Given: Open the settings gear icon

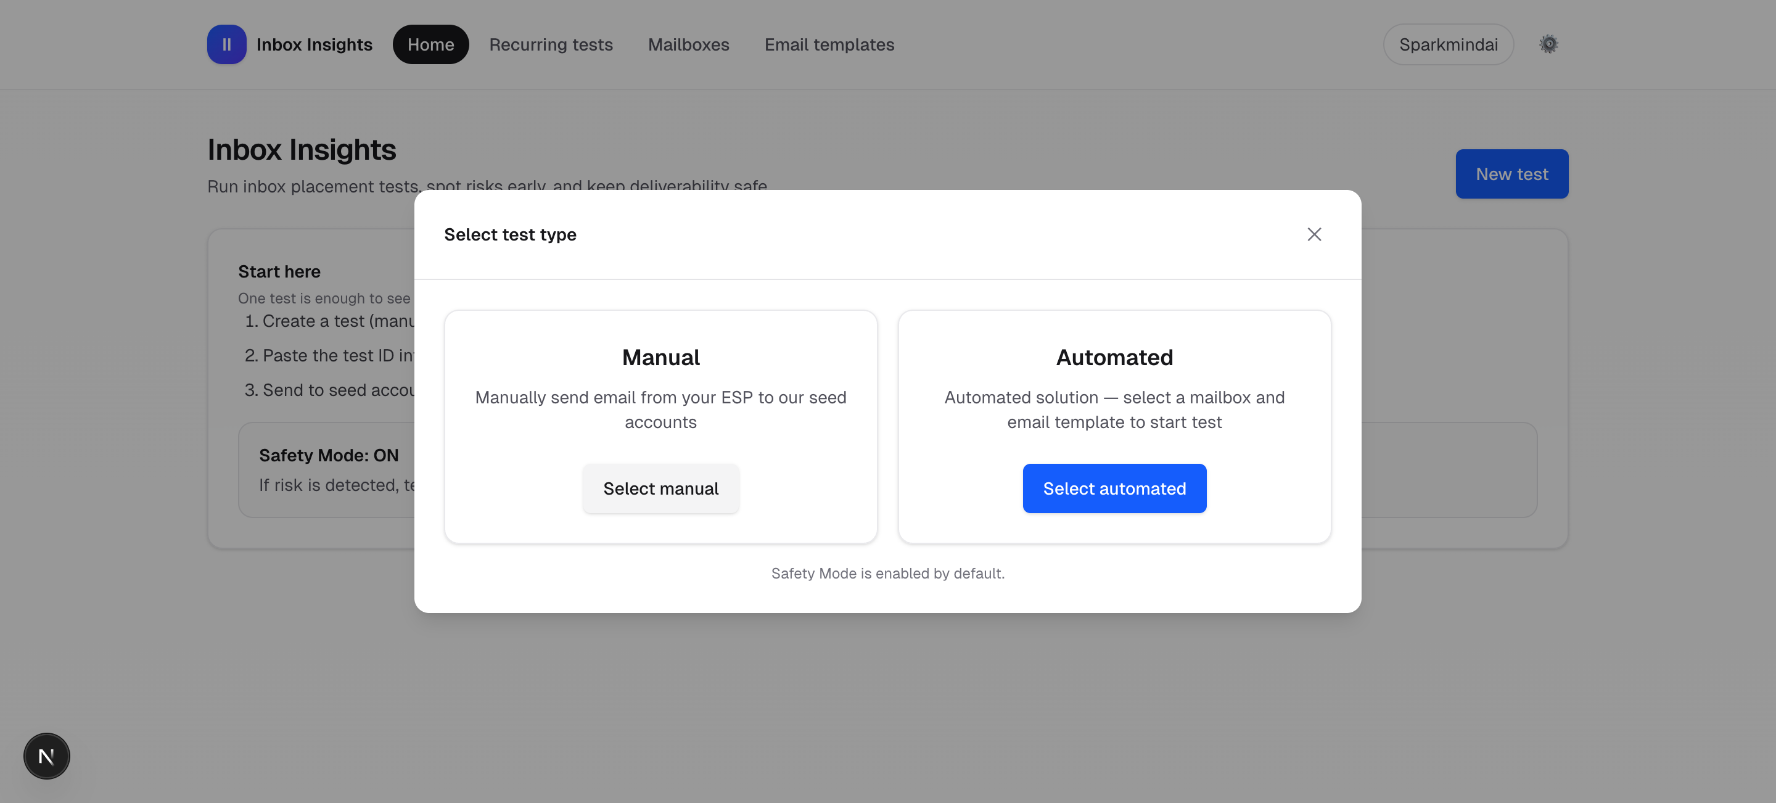Looking at the screenshot, I should [1548, 43].
